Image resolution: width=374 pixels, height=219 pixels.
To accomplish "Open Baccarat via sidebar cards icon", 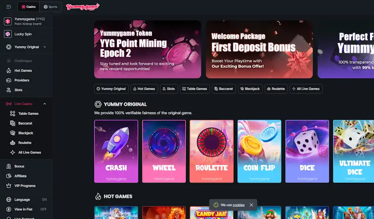I will coord(13,124).
